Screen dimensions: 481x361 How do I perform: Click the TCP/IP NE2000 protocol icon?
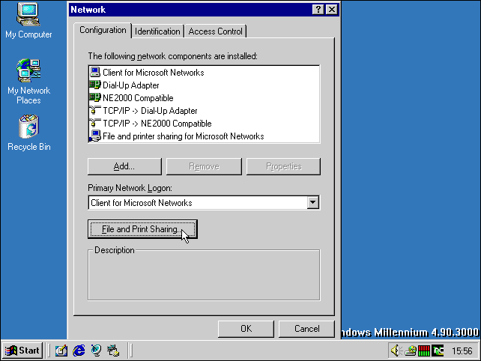[95, 124]
